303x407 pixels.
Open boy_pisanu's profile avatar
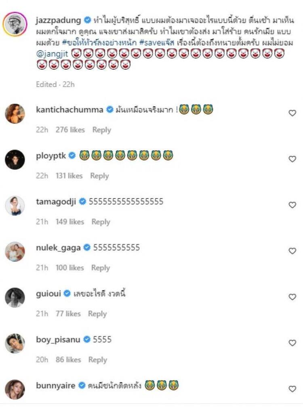point(15,343)
